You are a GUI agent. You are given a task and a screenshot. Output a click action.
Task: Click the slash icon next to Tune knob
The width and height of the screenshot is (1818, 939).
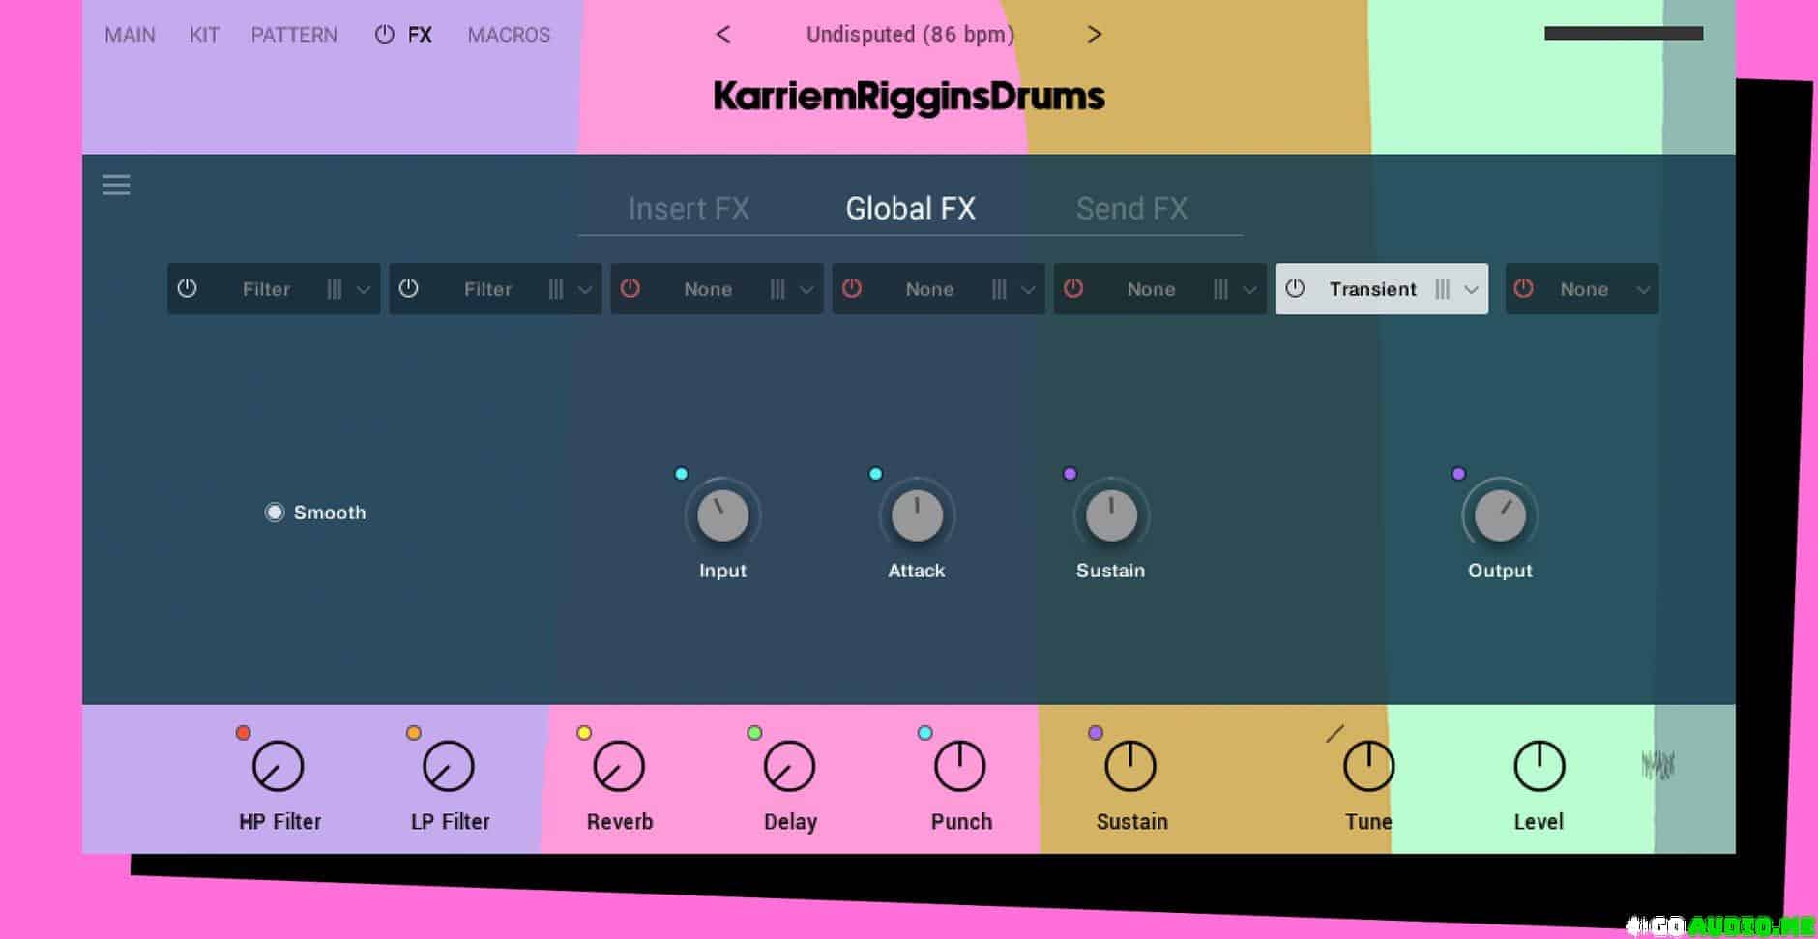[x=1334, y=734]
